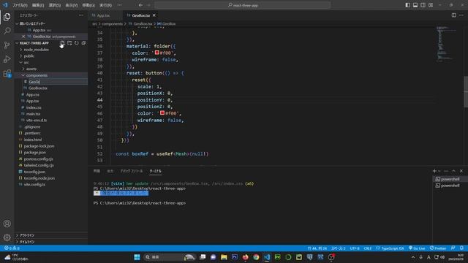The height and width of the screenshot is (263, 468).
Task: Select the Terminal panel tab
Action: 155,171
